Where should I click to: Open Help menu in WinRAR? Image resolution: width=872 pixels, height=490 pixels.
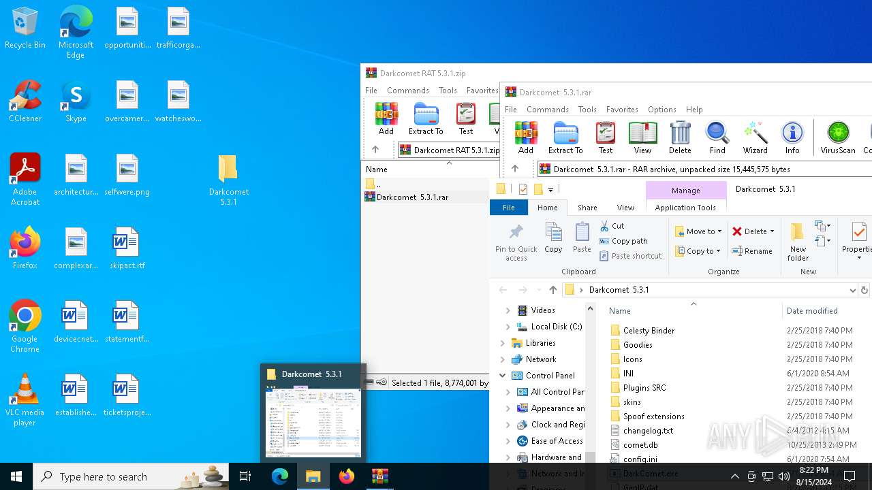pyautogui.click(x=694, y=109)
